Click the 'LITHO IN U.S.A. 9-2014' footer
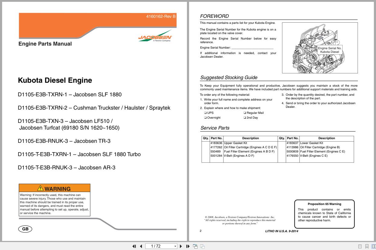 (x=281, y=231)
